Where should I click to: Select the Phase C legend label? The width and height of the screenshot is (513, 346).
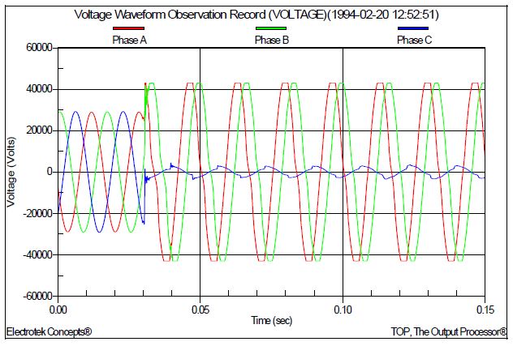(413, 41)
